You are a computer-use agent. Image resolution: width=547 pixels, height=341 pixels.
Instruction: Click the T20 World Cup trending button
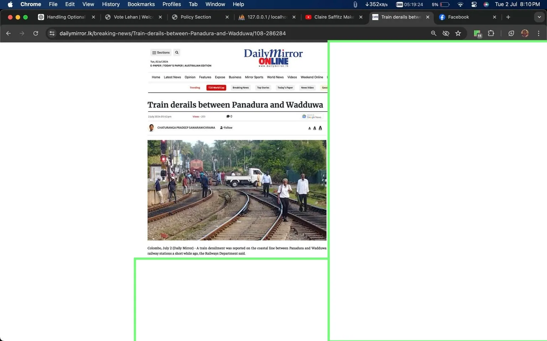point(216,87)
